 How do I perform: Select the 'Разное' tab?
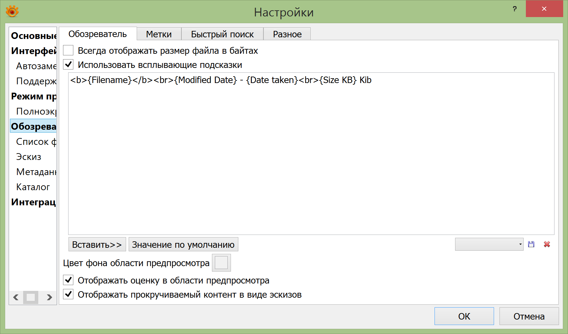click(x=287, y=34)
